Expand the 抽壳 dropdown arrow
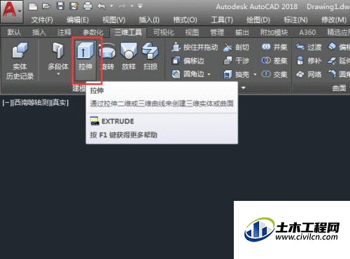Viewport: 350px width, 259px height. 255,75
